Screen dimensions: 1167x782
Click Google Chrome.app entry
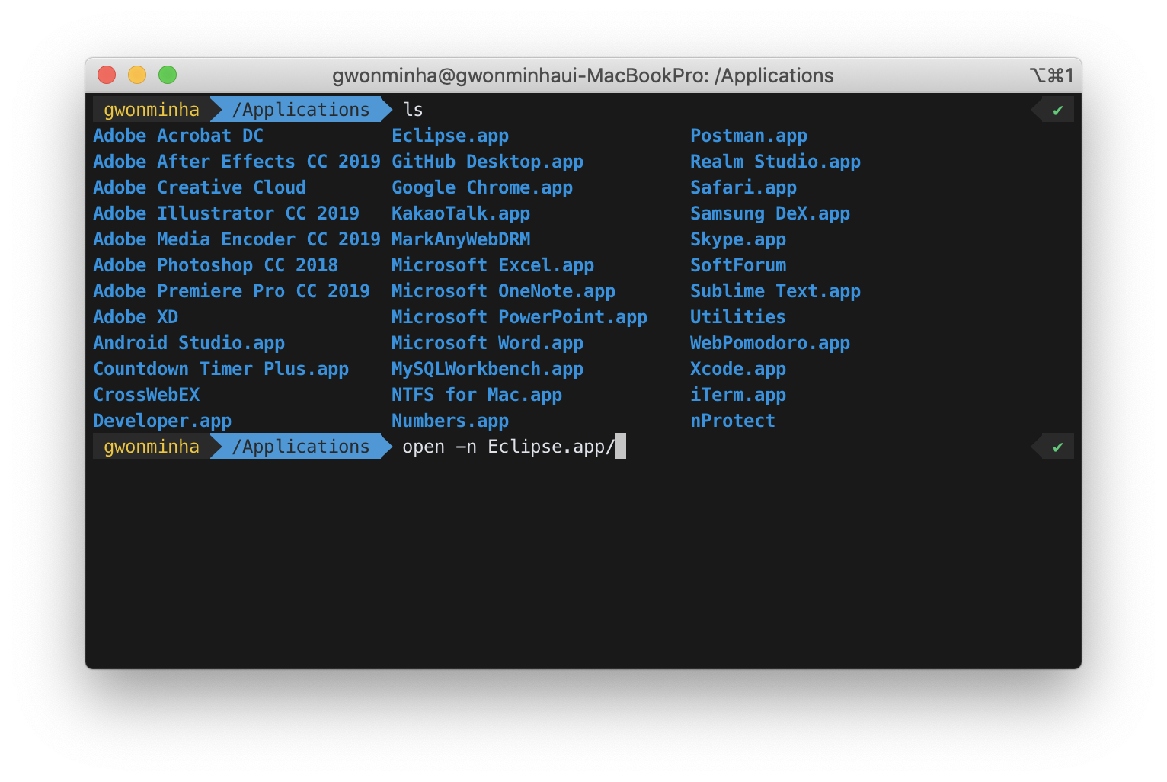click(482, 187)
